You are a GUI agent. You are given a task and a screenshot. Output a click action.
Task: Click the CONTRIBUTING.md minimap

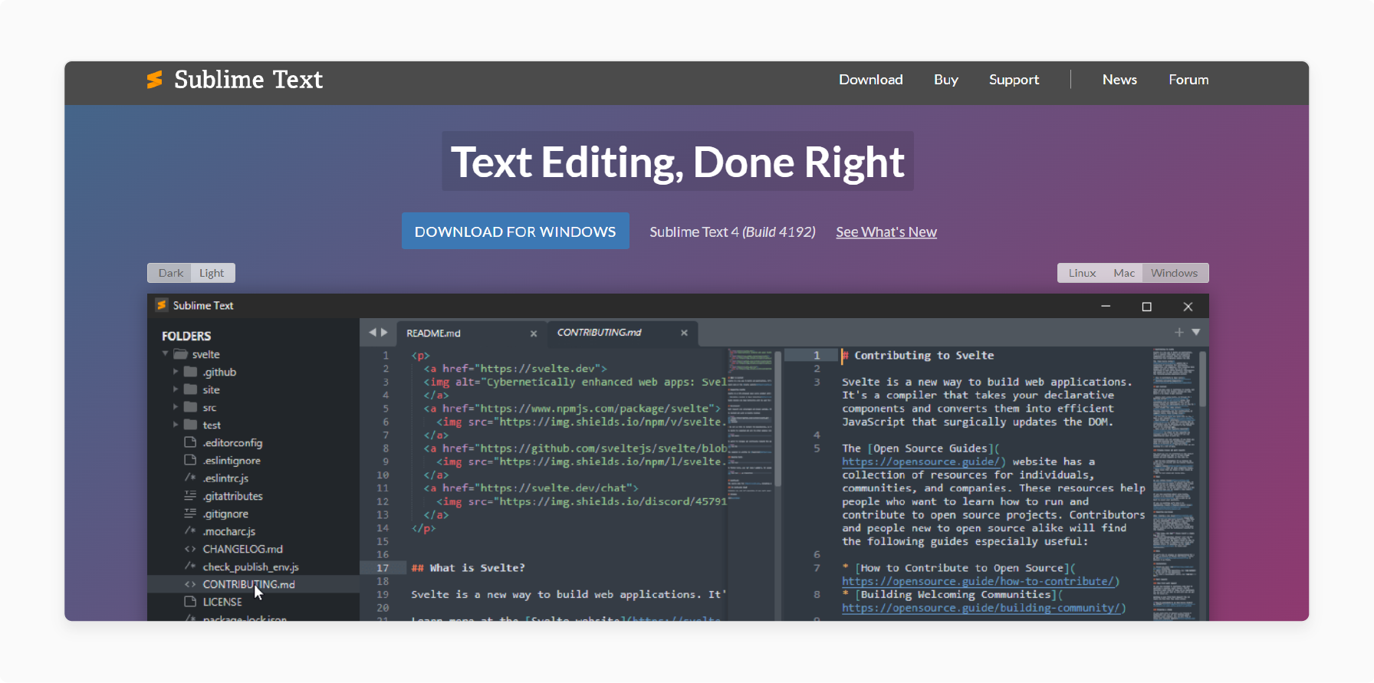[1174, 484]
